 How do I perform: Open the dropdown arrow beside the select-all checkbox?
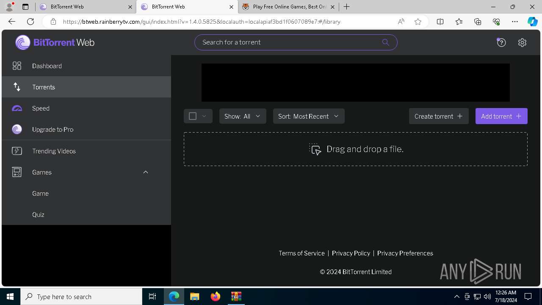click(204, 116)
